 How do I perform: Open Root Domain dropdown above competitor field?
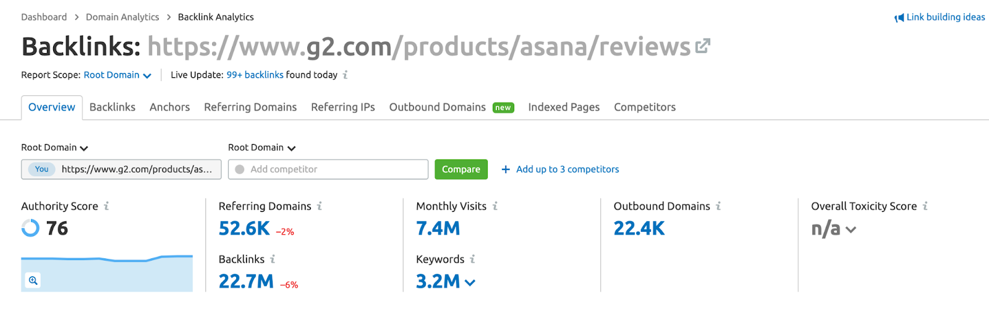tap(262, 148)
